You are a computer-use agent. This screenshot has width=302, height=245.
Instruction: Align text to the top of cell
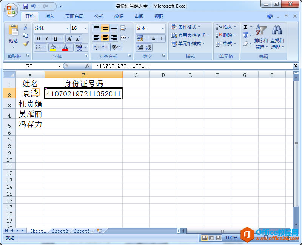(97, 28)
